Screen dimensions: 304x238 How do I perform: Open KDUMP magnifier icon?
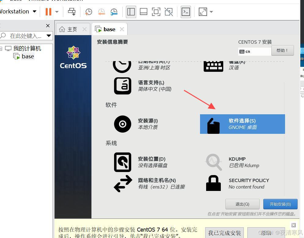point(213,162)
